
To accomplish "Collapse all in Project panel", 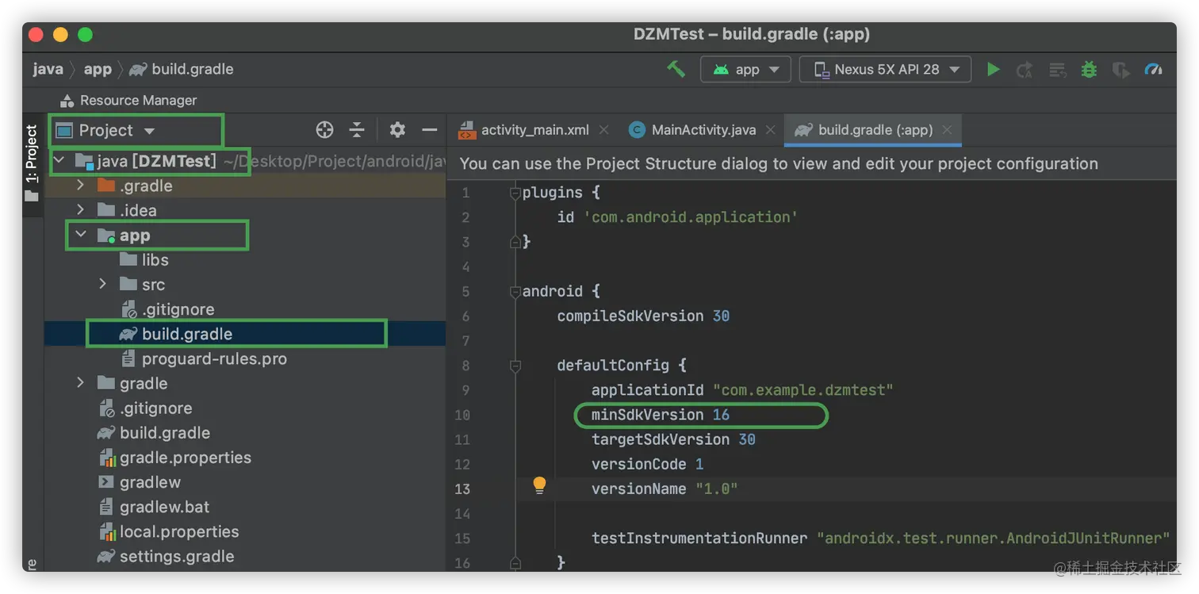I will pyautogui.click(x=357, y=130).
